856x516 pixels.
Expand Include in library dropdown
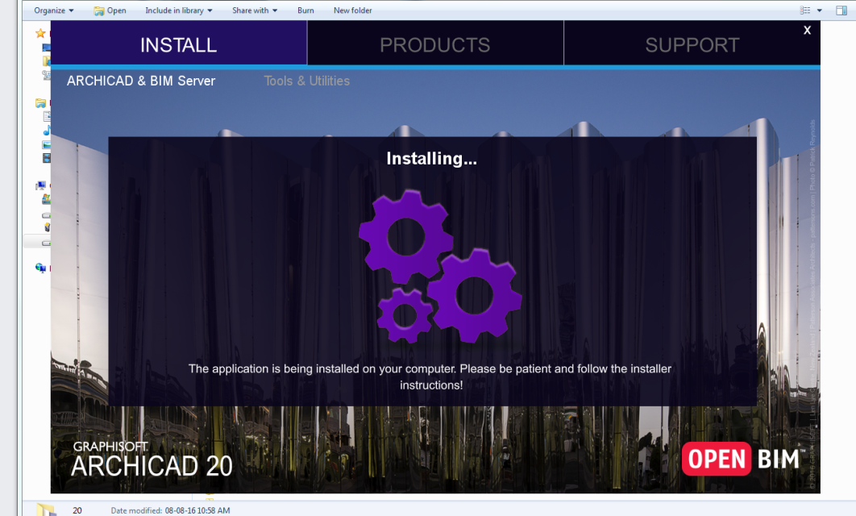pyautogui.click(x=178, y=10)
